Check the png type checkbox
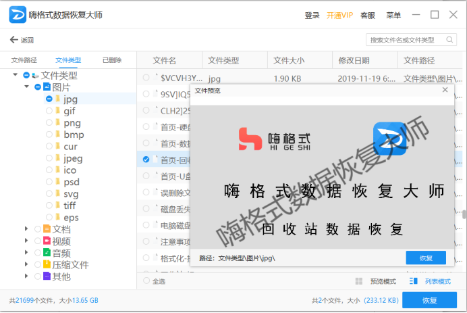The image size is (467, 313). coord(49,122)
